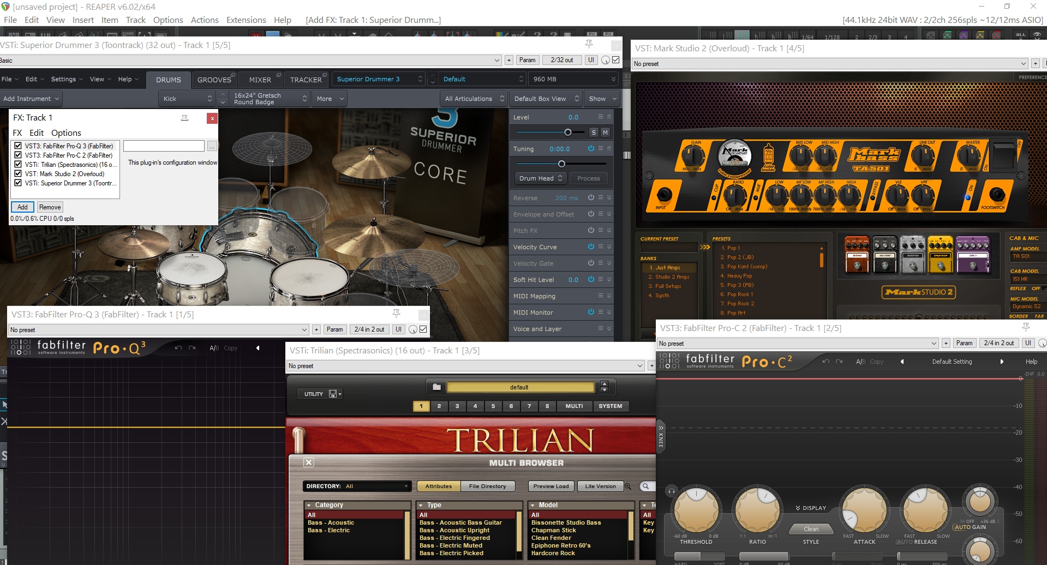Click the headphones audition icon in Pro-C 2
Image resolution: width=1047 pixels, height=565 pixels.
[x=672, y=491]
